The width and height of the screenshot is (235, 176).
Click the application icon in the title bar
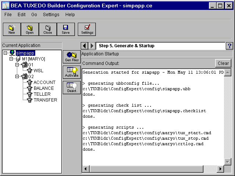point(6,6)
